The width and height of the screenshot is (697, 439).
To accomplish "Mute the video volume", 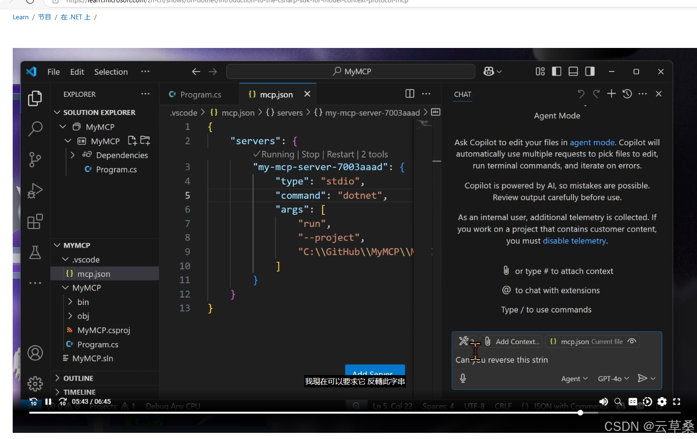I will (x=603, y=401).
